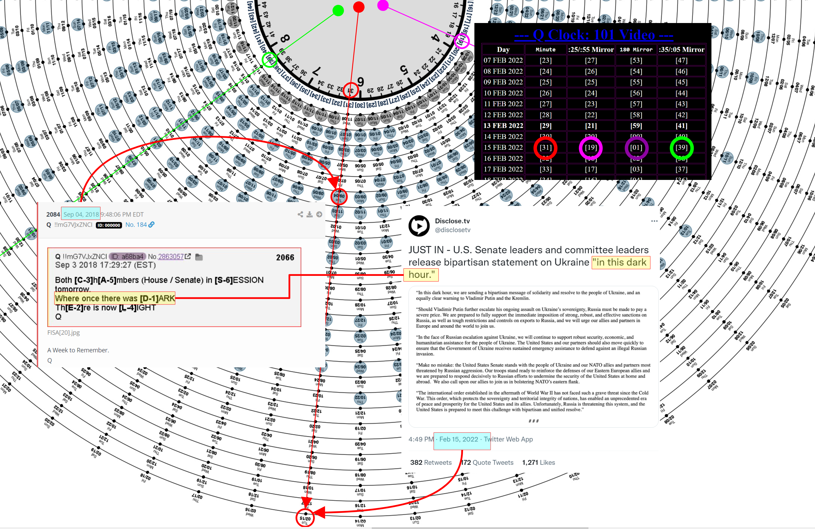View the 382 Retweets list
Image resolution: width=815 pixels, height=529 pixels.
point(431,462)
